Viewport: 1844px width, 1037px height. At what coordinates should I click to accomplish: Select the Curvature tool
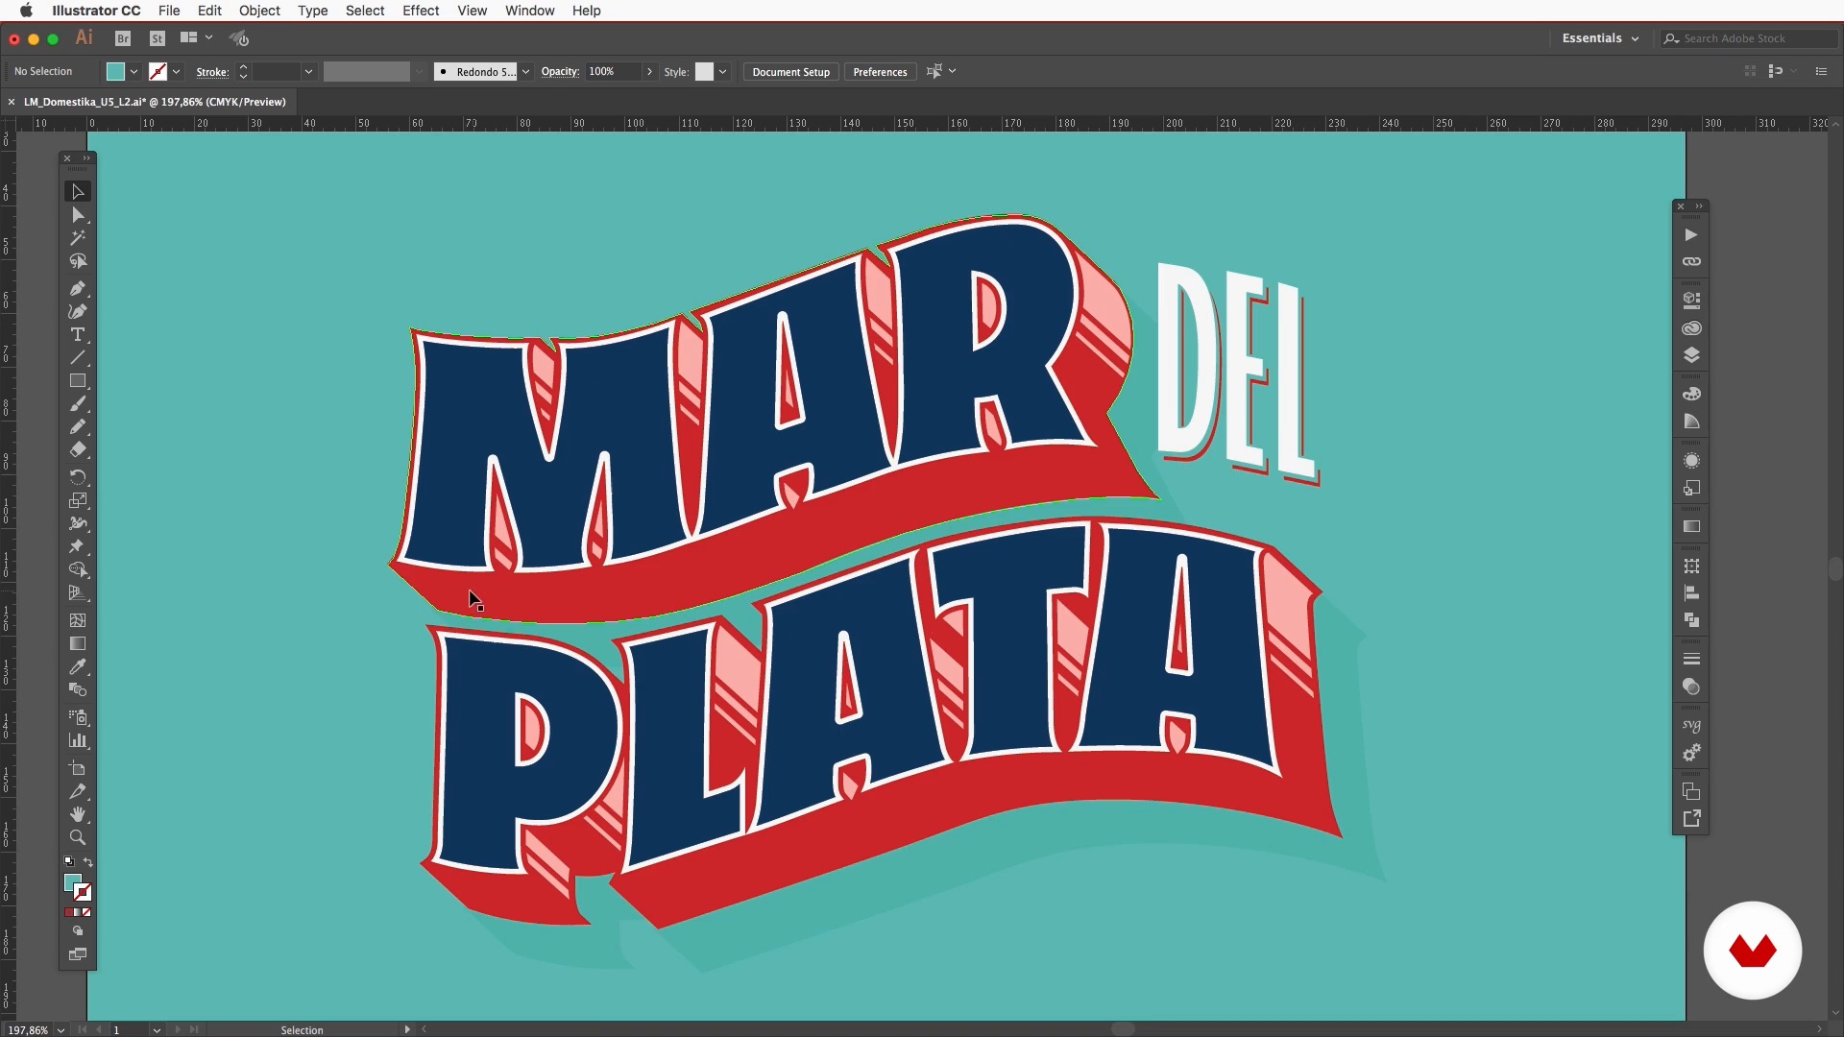(x=78, y=311)
